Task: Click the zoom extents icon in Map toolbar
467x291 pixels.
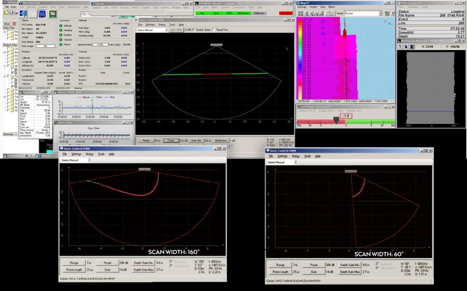Action: (x=300, y=13)
